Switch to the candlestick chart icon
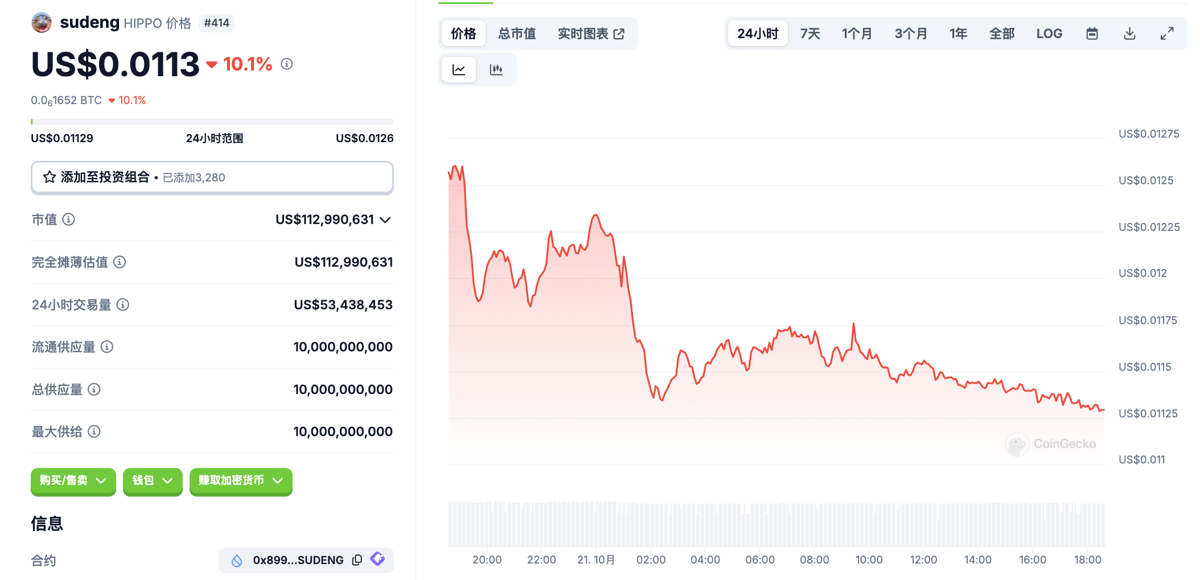 496,70
